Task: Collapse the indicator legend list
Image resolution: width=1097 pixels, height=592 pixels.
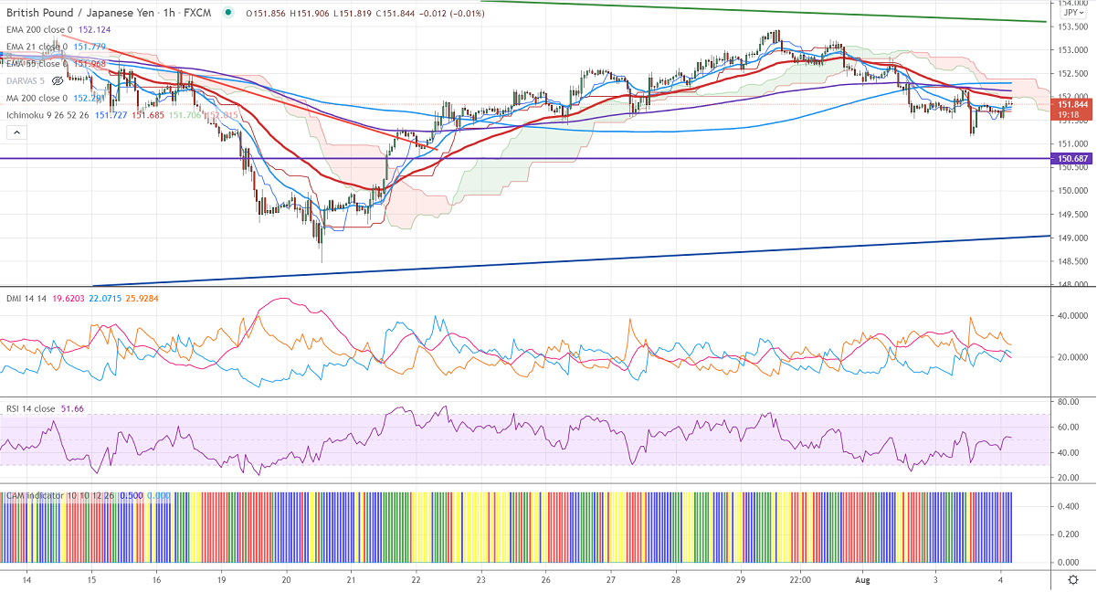Action: click(17, 132)
